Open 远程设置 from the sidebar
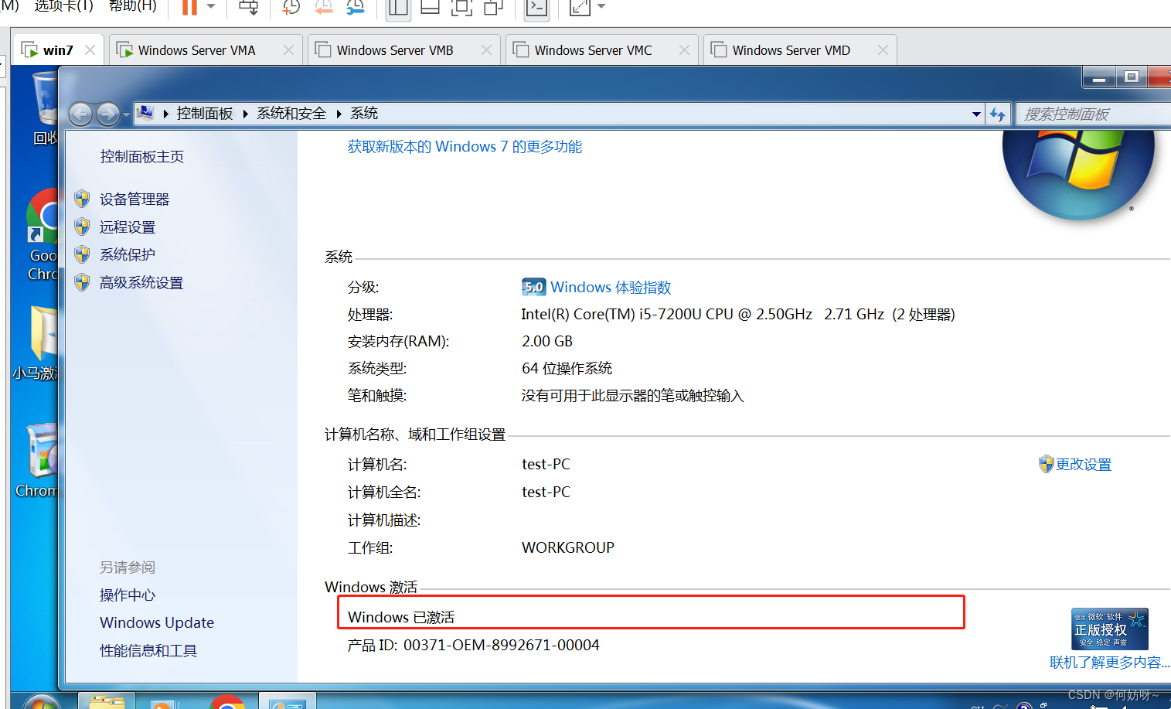Image resolution: width=1171 pixels, height=709 pixels. 128,227
